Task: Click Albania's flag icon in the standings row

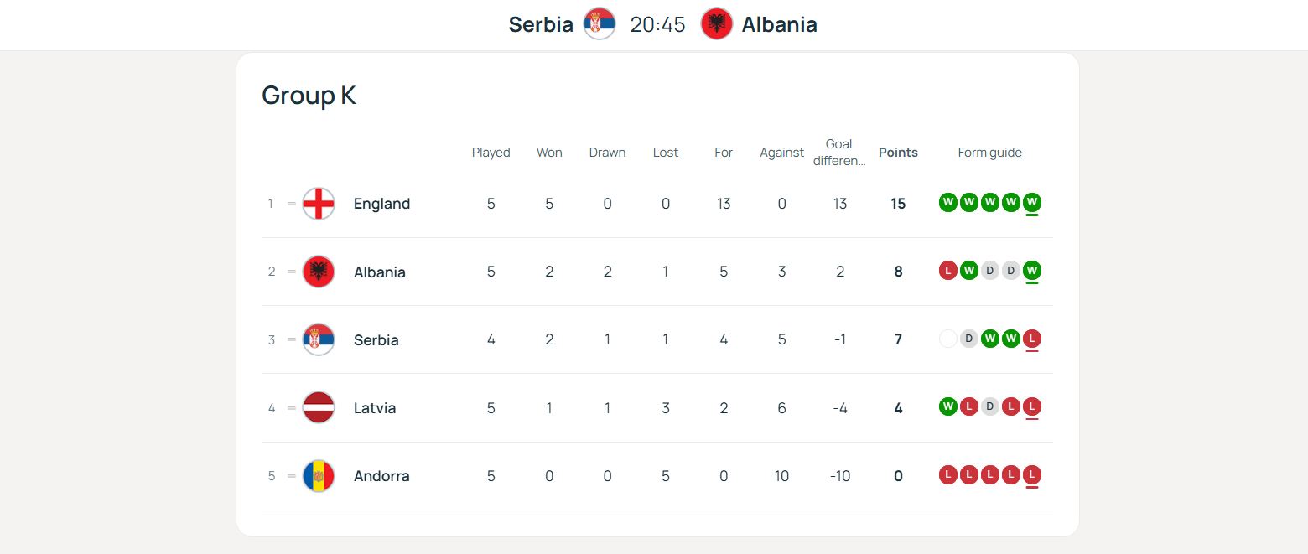Action: point(319,272)
